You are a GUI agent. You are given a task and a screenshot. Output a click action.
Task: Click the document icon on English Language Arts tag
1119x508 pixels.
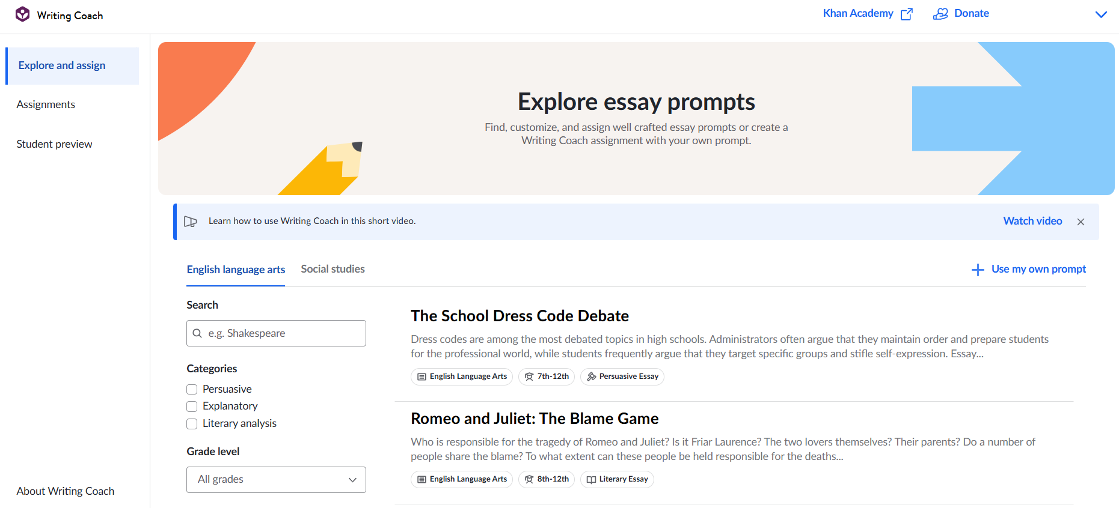pyautogui.click(x=422, y=376)
